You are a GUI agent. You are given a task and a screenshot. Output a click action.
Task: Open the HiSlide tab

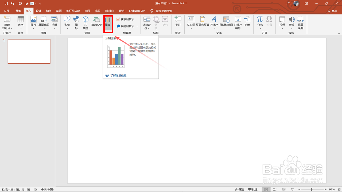point(110,11)
